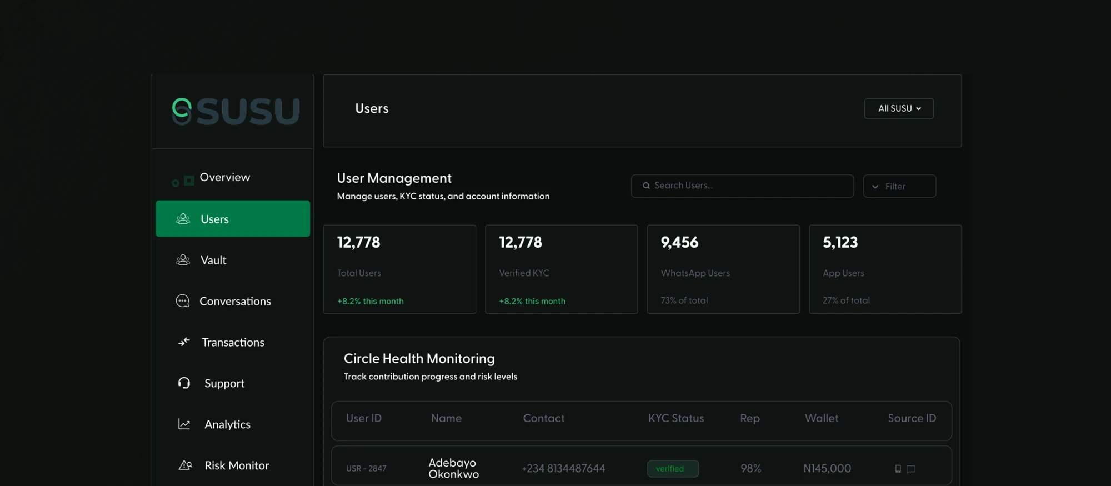
Task: Click the 98% reputation value
Action: [750, 469]
